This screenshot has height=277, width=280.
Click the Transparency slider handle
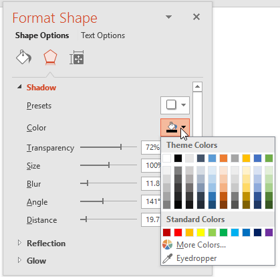[121, 147]
